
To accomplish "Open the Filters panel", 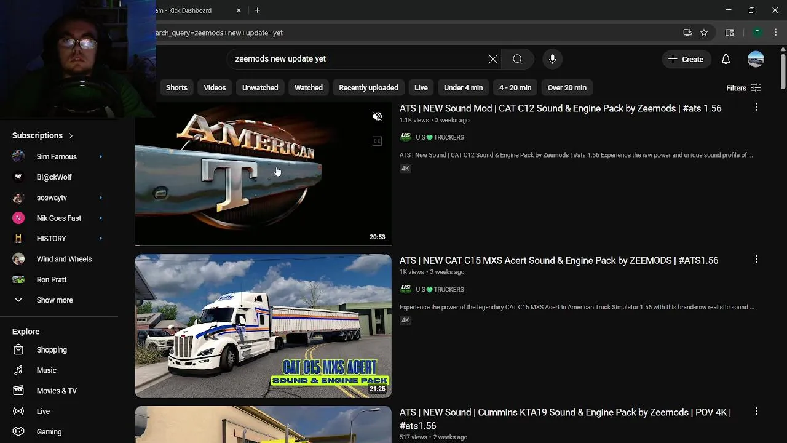I will [x=743, y=88].
